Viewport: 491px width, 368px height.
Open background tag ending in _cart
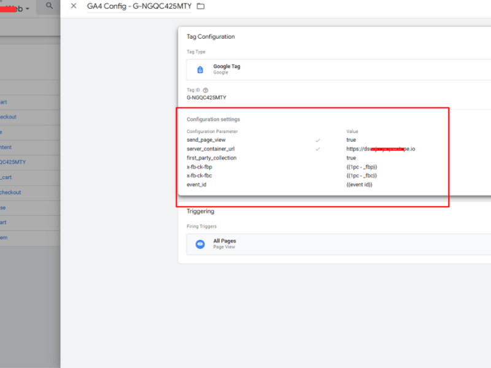[6, 177]
